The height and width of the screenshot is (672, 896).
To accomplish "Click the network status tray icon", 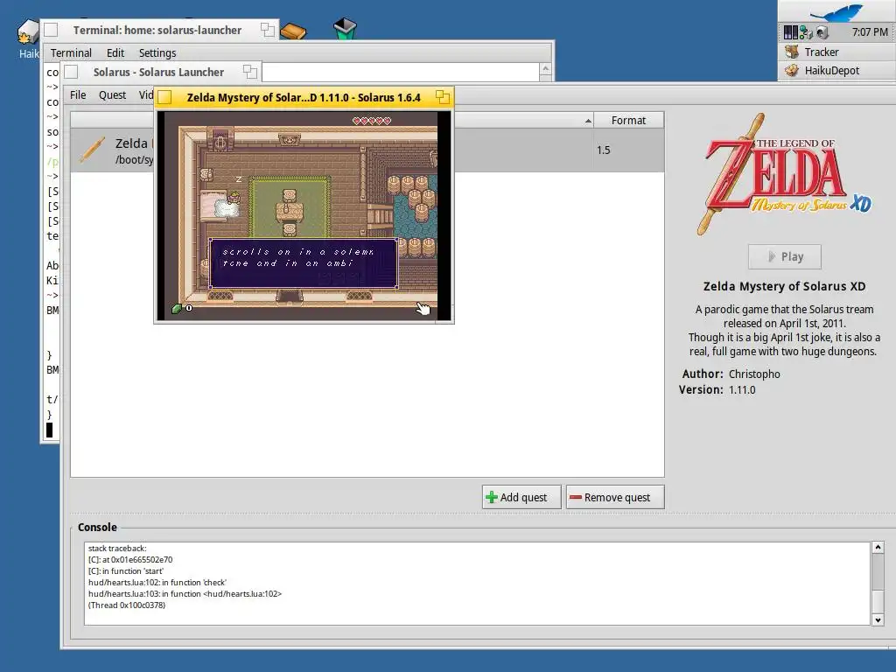I will pyautogui.click(x=806, y=32).
